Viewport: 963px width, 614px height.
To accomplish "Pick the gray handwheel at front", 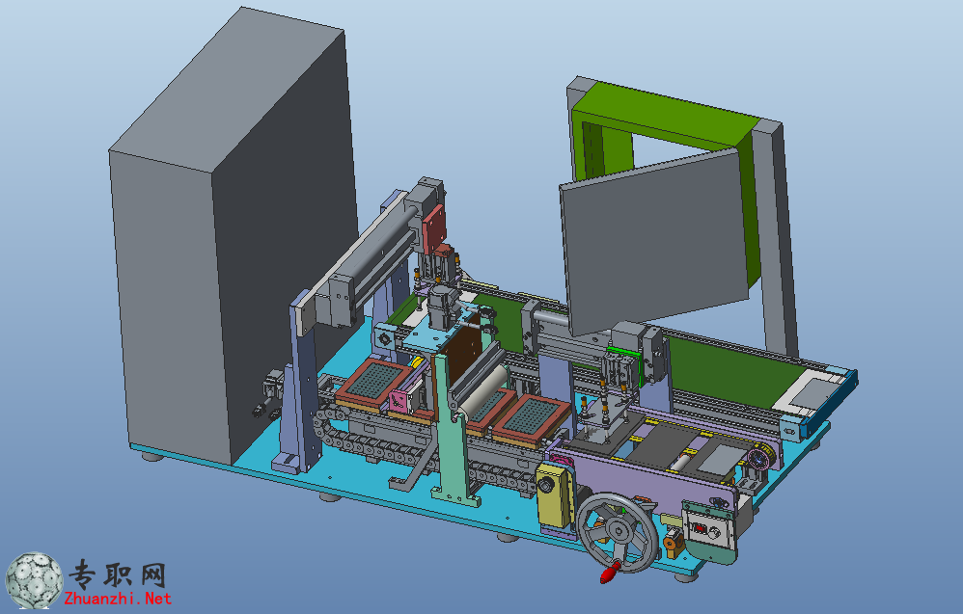I will pos(618,532).
